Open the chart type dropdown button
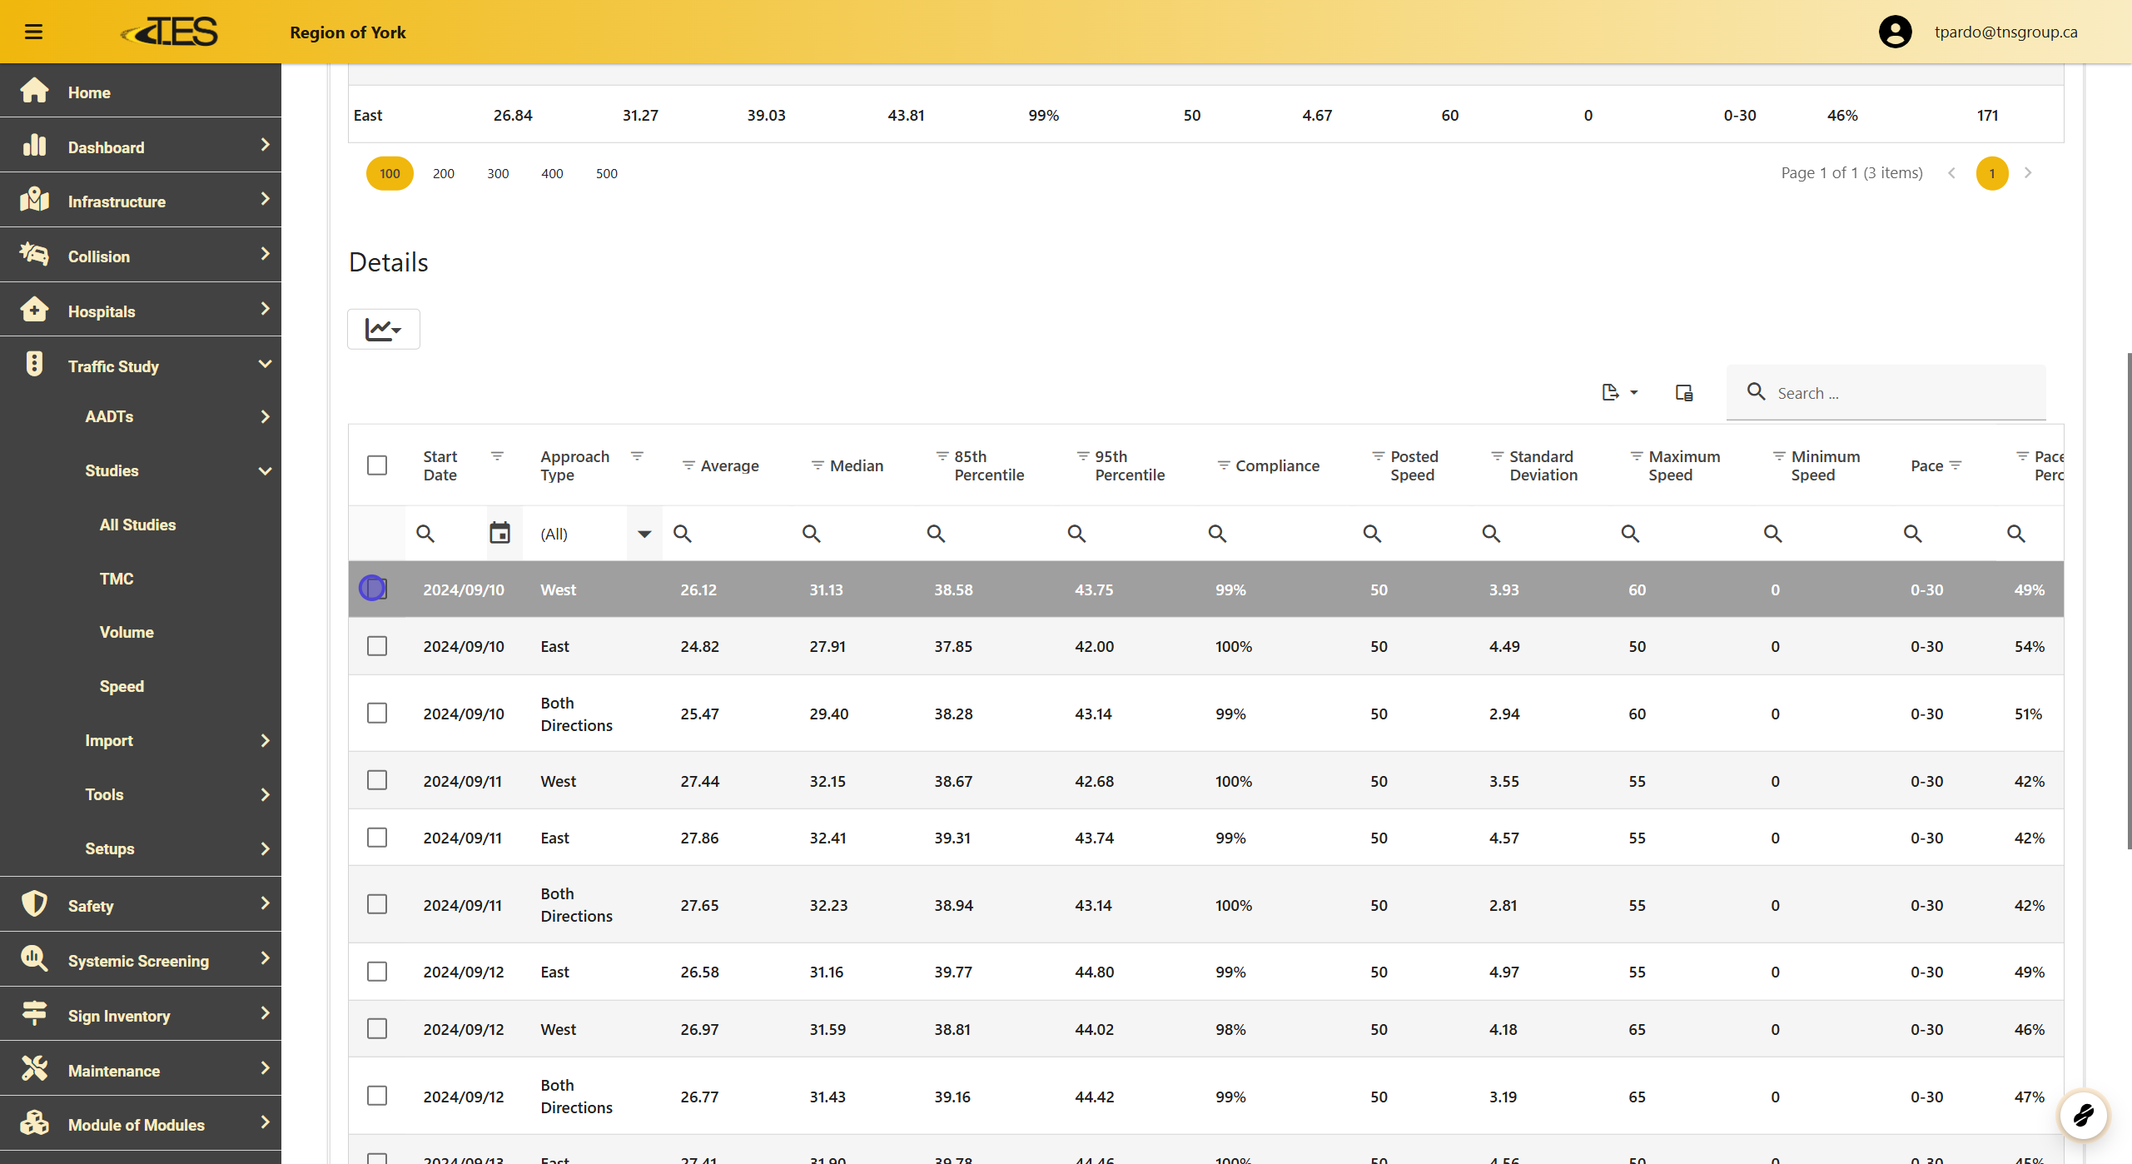 (383, 329)
